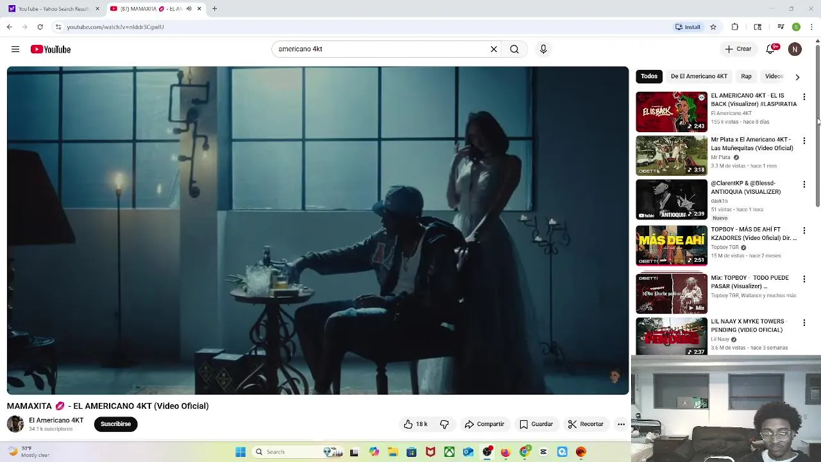821x462 pixels.
Task: Expand more filter chips with the right arrow
Action: pyautogui.click(x=797, y=77)
